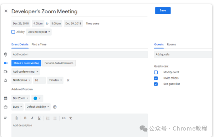Close the event editor with X icon
Image resolution: width=214 pixels, height=137 pixels.
pos(6,11)
